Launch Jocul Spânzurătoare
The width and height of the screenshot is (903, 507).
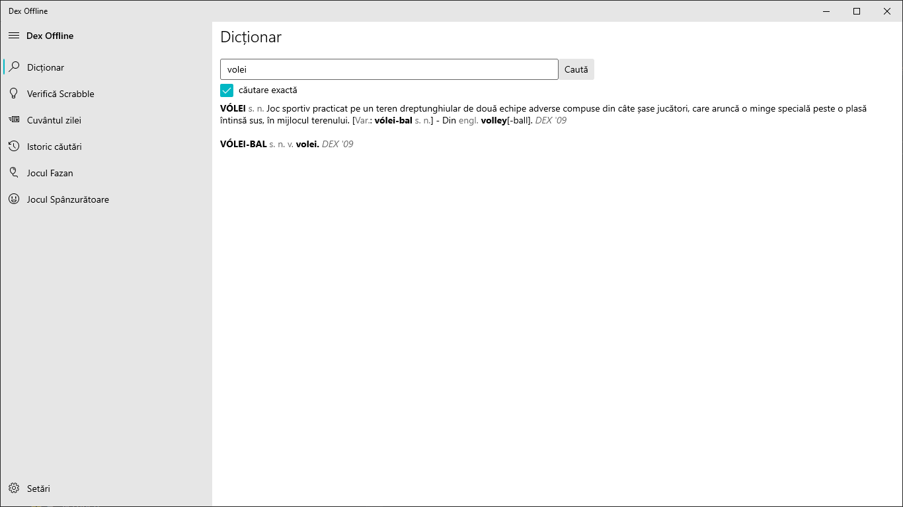106,199
